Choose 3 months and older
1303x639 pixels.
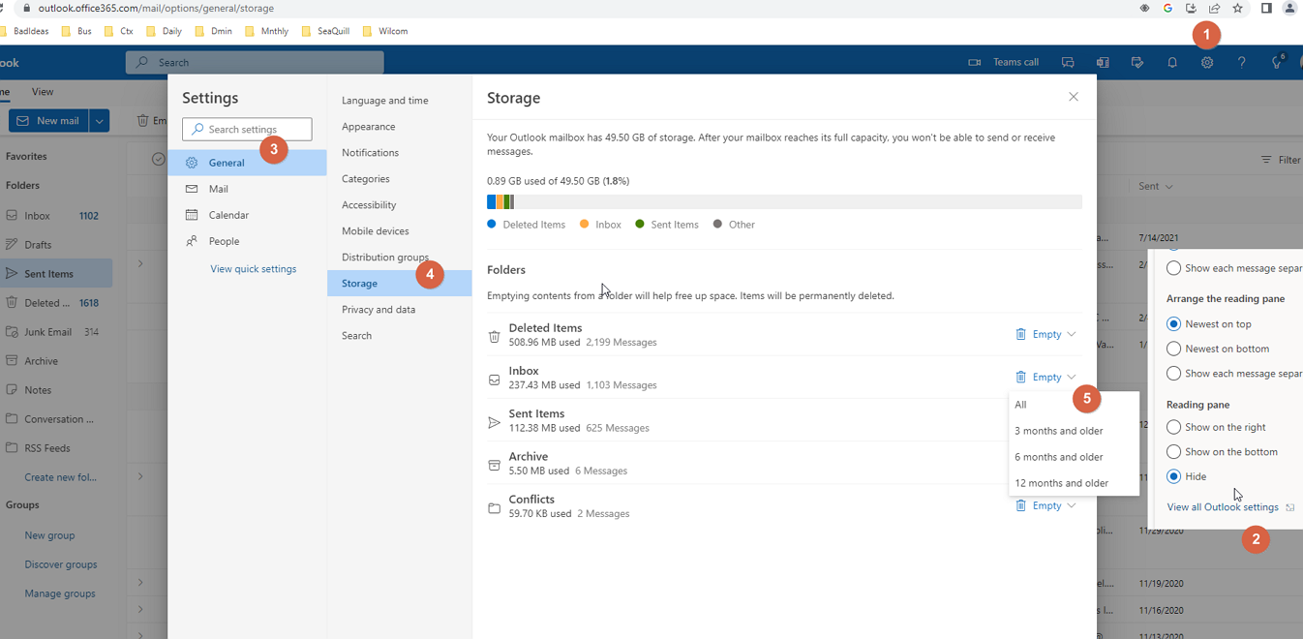pos(1074,431)
